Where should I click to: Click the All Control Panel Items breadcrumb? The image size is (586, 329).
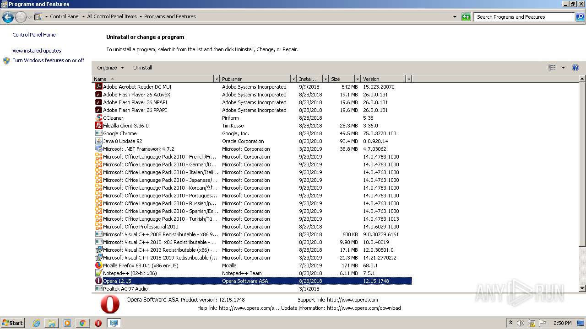pos(112,16)
